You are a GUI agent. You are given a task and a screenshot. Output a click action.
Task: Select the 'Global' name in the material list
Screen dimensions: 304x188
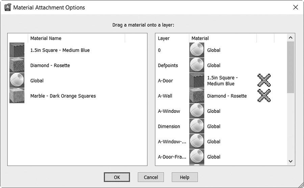(37, 81)
